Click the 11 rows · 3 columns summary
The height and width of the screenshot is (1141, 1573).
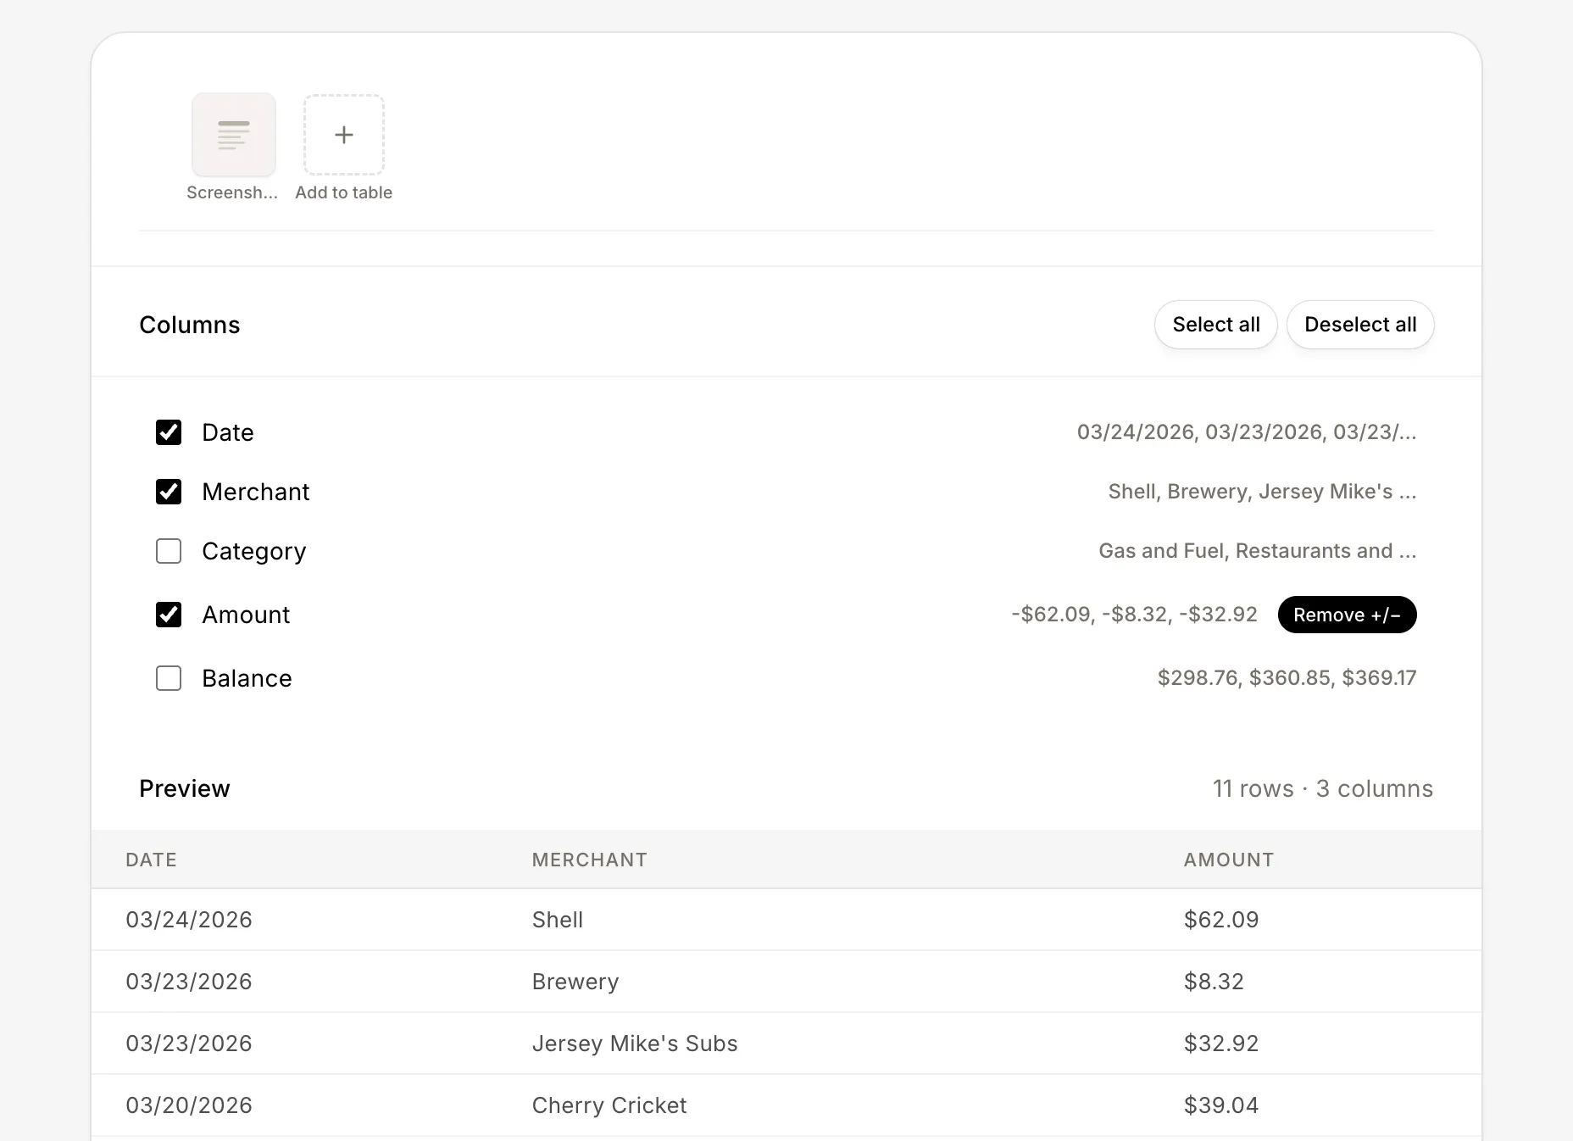pyautogui.click(x=1322, y=788)
